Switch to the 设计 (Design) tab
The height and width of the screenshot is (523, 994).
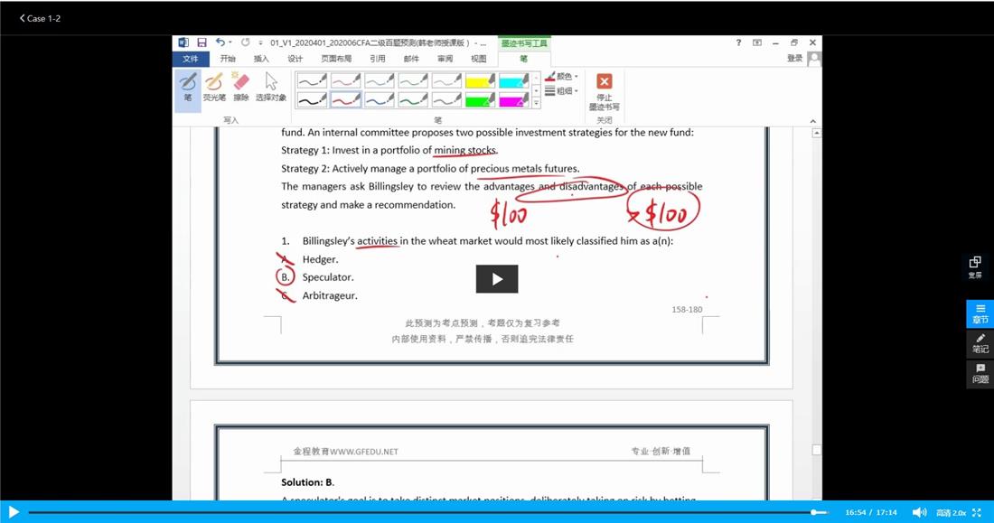tap(295, 59)
